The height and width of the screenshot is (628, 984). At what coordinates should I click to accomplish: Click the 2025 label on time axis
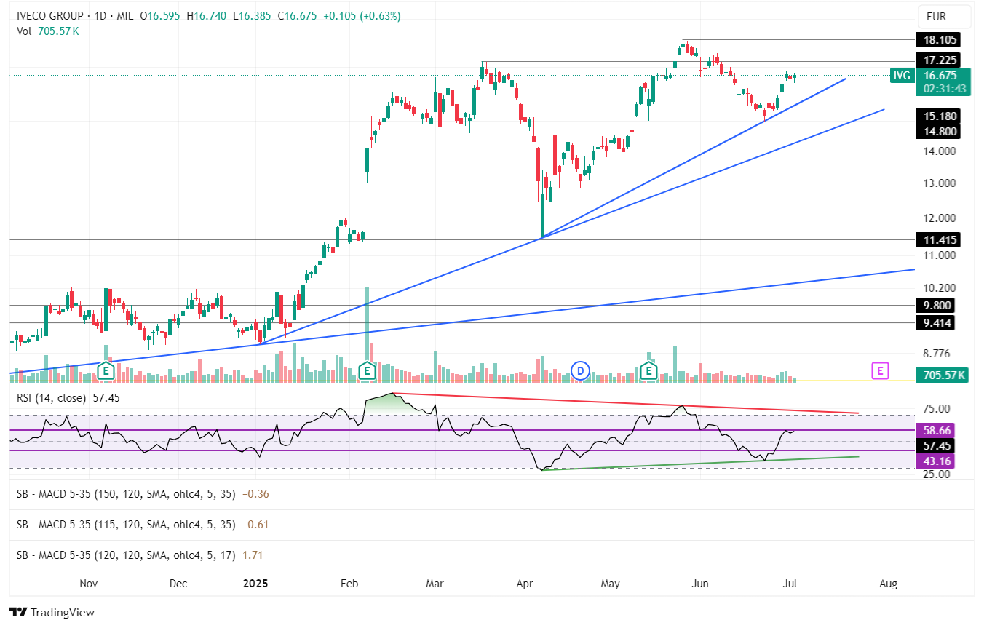(255, 584)
